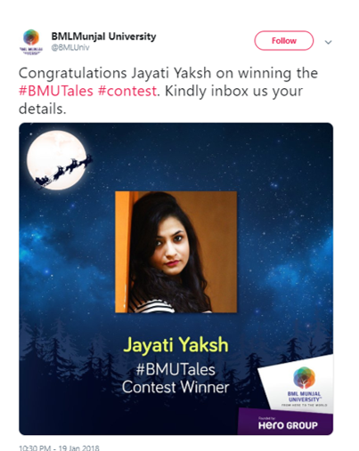Click the BML Munjal University tree logo in image corner
The height and width of the screenshot is (451, 359).
point(304,377)
